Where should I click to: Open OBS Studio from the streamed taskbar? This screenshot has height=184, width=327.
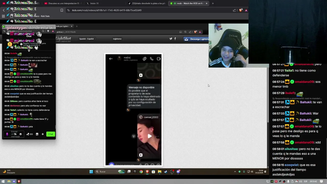click(x=172, y=171)
